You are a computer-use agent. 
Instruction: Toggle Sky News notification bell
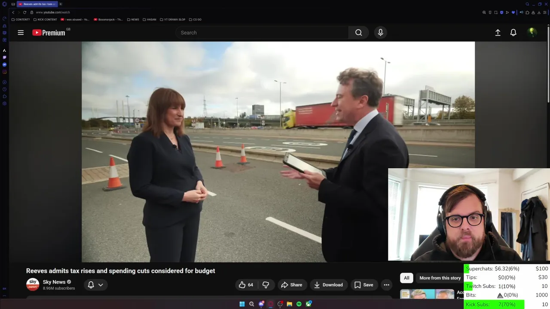point(91,285)
